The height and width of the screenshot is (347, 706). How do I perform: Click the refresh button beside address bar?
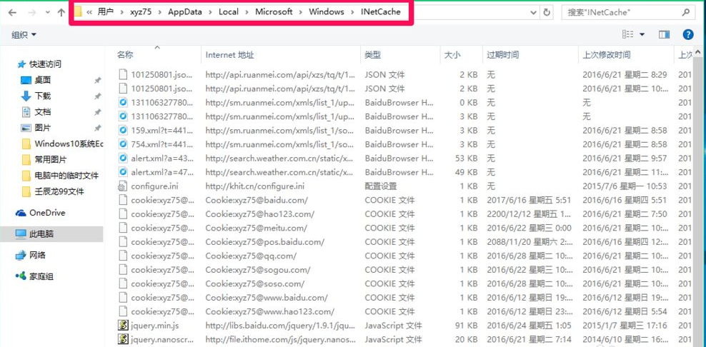click(547, 12)
